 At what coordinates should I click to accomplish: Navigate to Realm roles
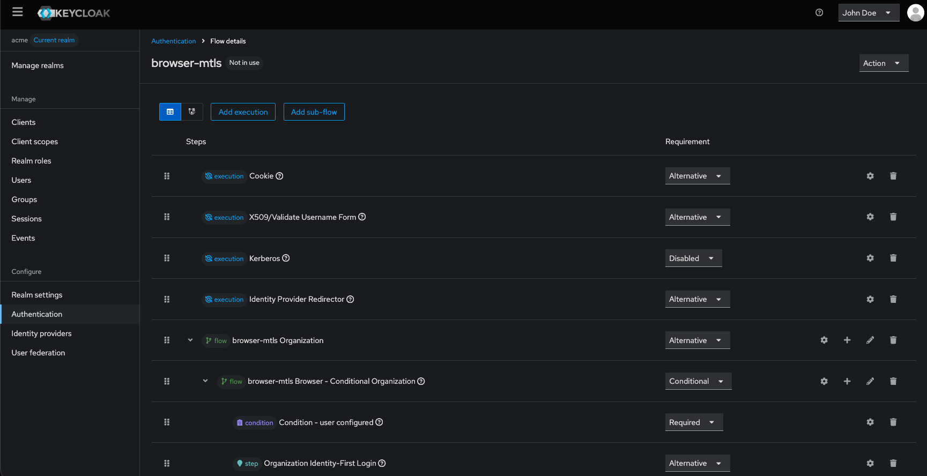[x=32, y=161]
